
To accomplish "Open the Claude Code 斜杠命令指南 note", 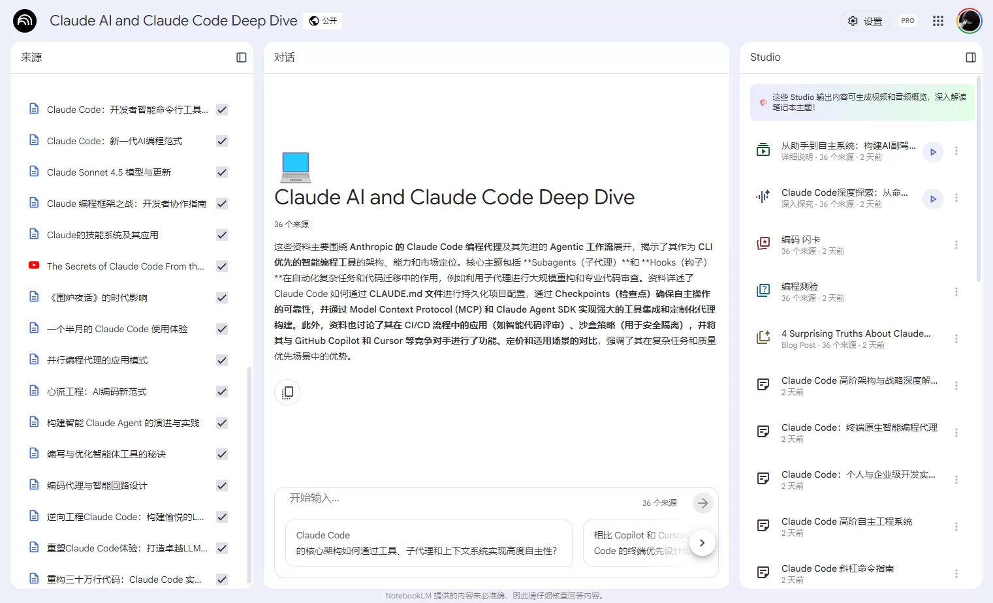I will (x=849, y=574).
